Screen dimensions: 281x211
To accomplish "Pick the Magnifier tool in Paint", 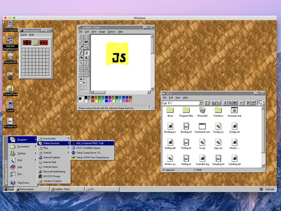I will pos(86,47).
